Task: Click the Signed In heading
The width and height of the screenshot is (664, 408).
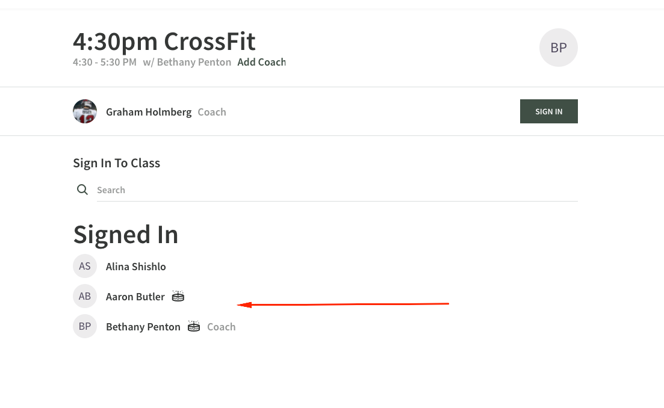Action: 126,235
